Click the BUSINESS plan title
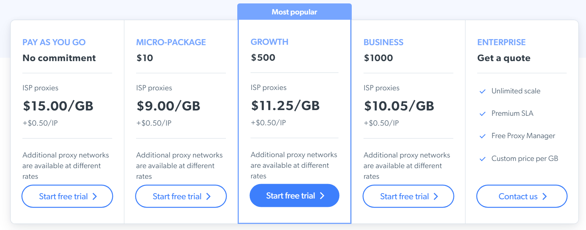The image size is (586, 230). tap(383, 42)
